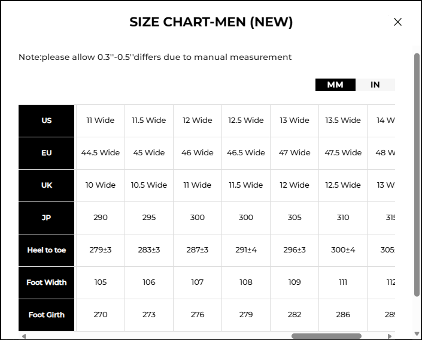422x340 pixels.
Task: Select the 11 Wide US size cell
Action: pos(101,121)
